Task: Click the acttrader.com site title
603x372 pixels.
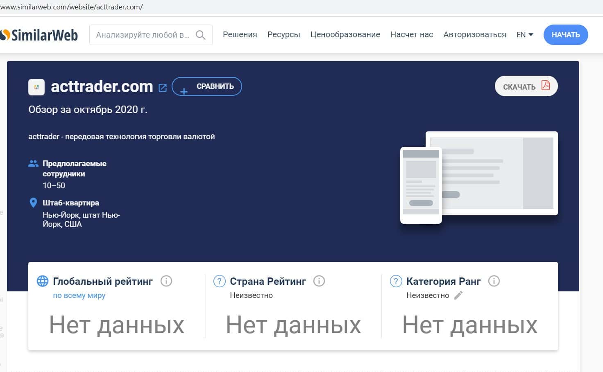Action: tap(102, 86)
